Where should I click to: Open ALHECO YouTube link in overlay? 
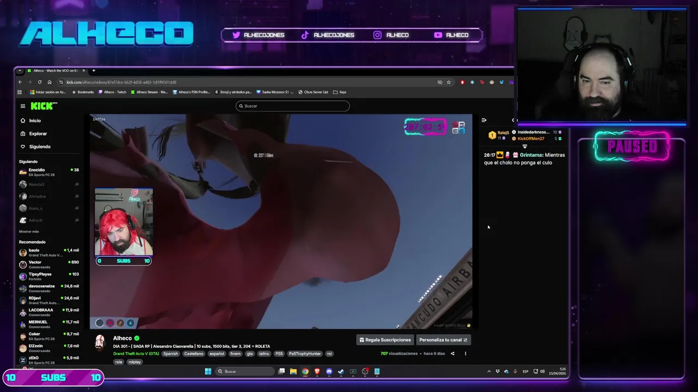pyautogui.click(x=451, y=35)
